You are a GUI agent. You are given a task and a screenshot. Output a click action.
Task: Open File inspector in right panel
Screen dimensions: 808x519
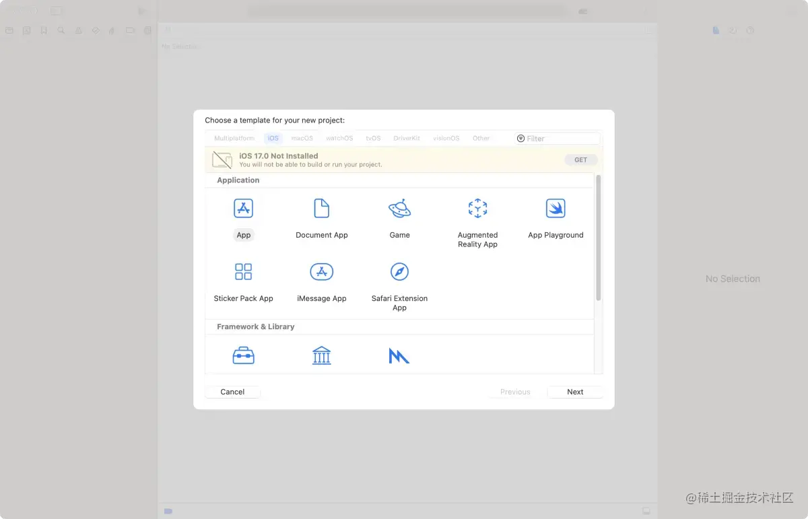(x=716, y=30)
